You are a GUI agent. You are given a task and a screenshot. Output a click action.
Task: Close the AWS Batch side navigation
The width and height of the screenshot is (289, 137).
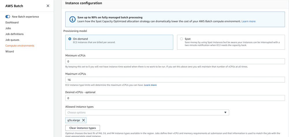coord(48,6)
